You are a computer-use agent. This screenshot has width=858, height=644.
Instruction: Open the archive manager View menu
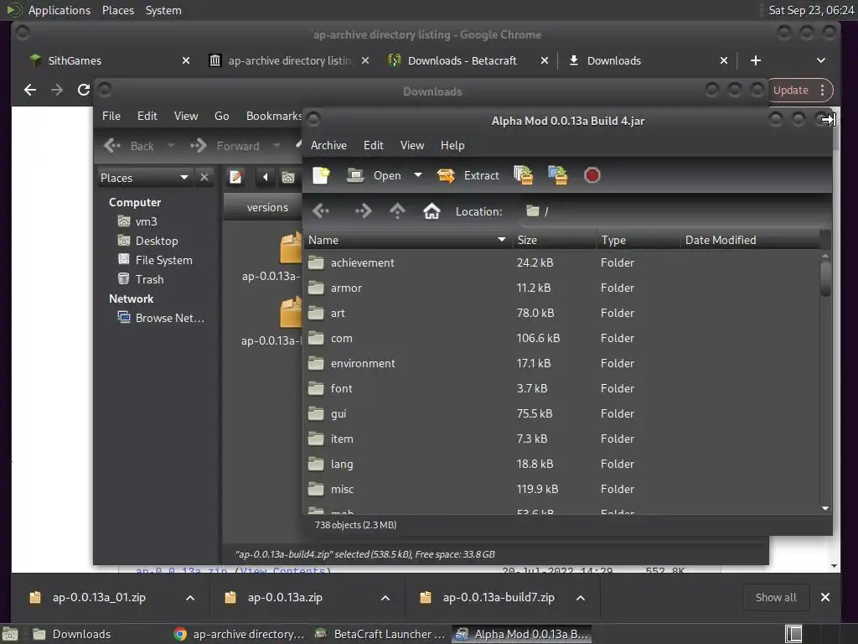pos(412,145)
